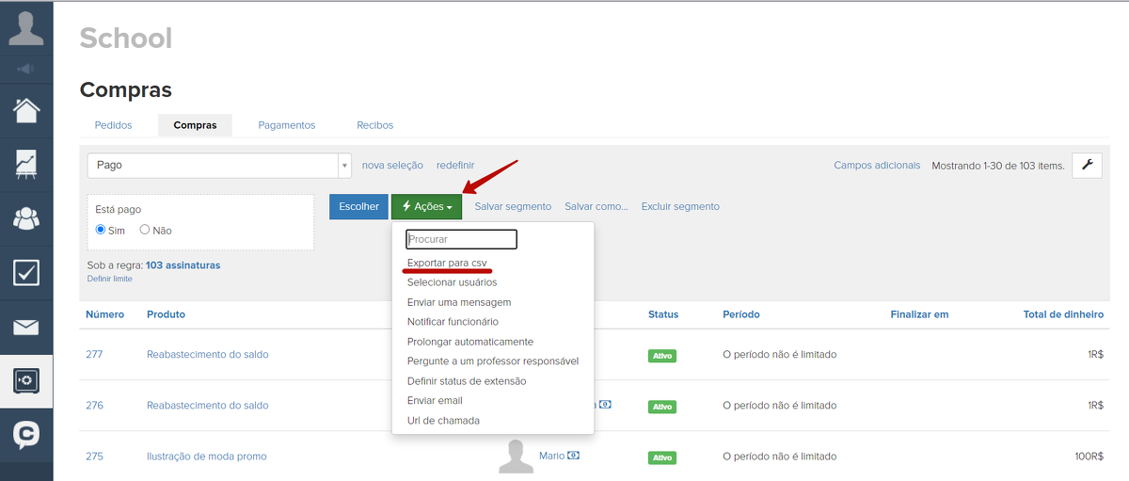Open the tasks checkmark icon in sidebar
Image resolution: width=1129 pixels, height=481 pixels.
pyautogui.click(x=26, y=273)
